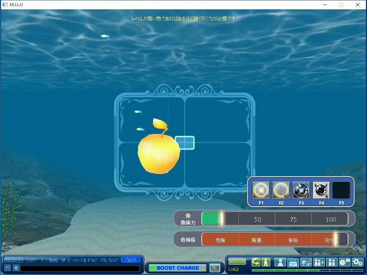Switch to the MILUトーク chat tab
Image resolution: width=367 pixels, height=275 pixels.
(x=13, y=260)
